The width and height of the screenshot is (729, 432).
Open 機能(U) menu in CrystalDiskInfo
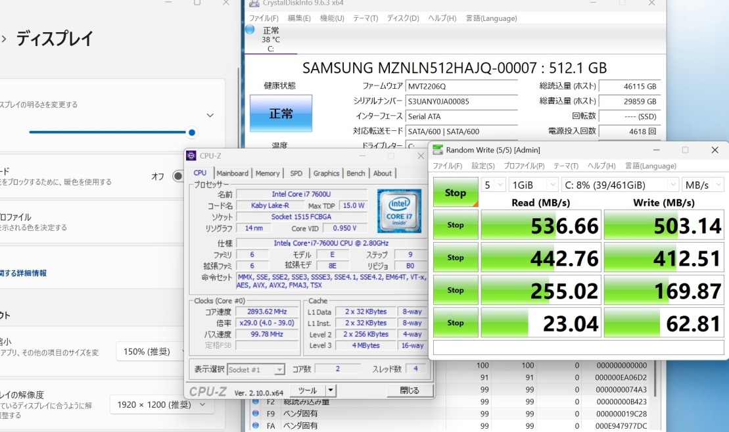point(332,18)
